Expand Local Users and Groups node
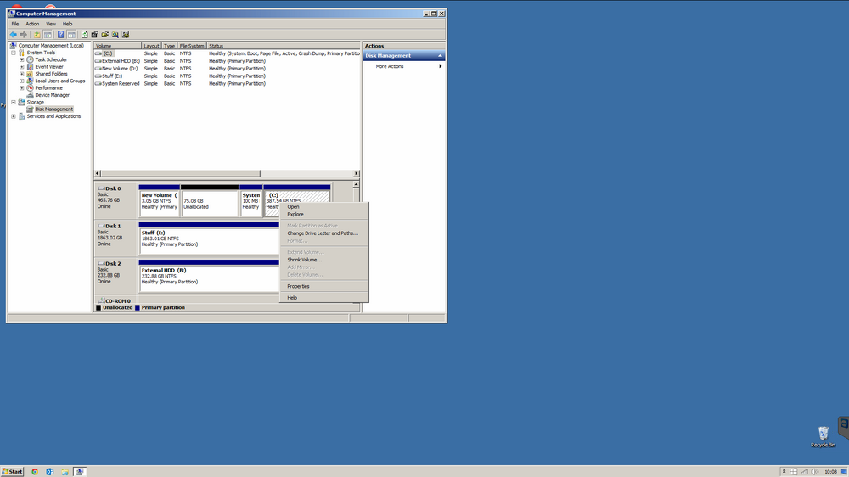 click(x=22, y=81)
